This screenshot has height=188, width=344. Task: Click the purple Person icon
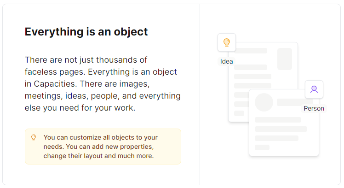pyautogui.click(x=314, y=89)
